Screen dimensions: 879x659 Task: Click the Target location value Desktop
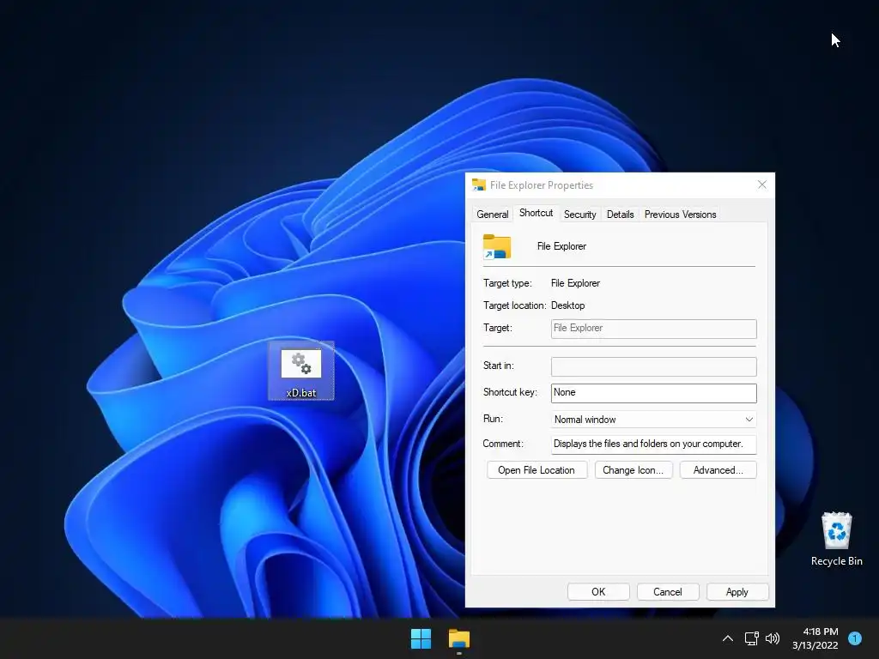(568, 305)
